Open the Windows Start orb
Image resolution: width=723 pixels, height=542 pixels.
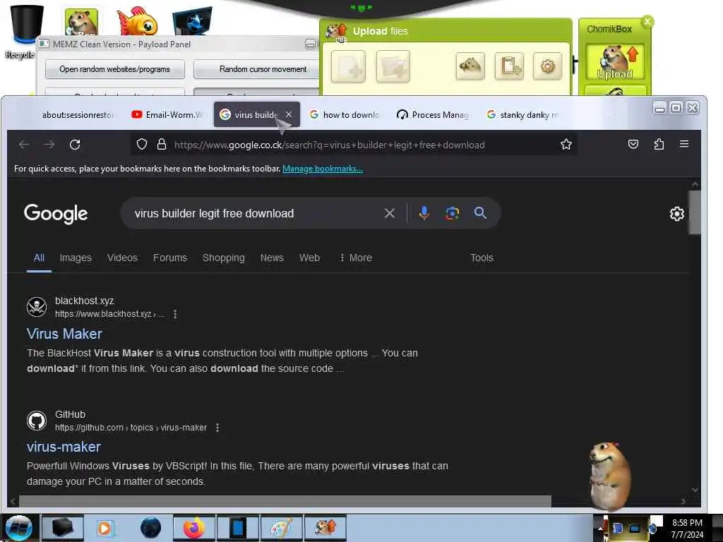(x=19, y=528)
